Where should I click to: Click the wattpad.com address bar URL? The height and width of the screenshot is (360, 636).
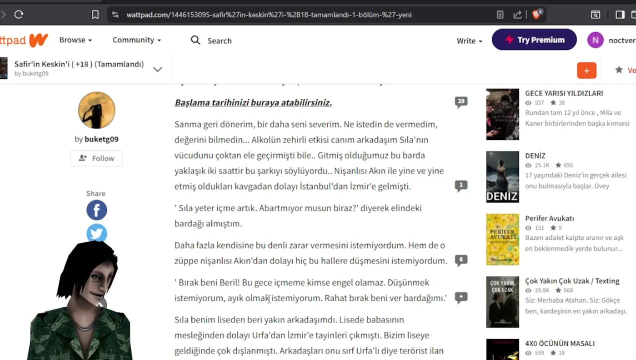point(269,15)
